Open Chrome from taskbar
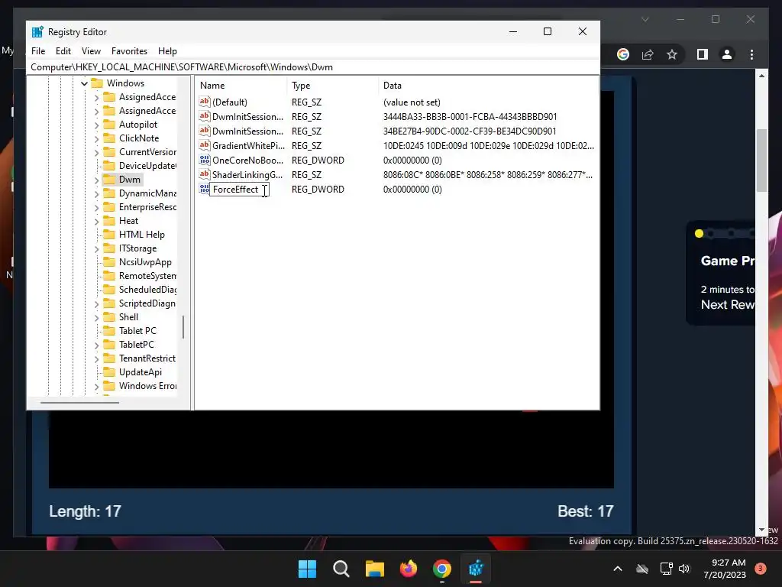The image size is (782, 587). [x=442, y=569]
